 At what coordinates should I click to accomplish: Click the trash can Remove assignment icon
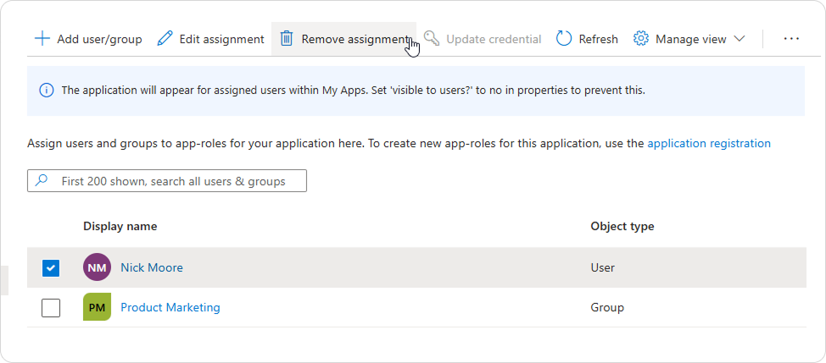tap(287, 39)
